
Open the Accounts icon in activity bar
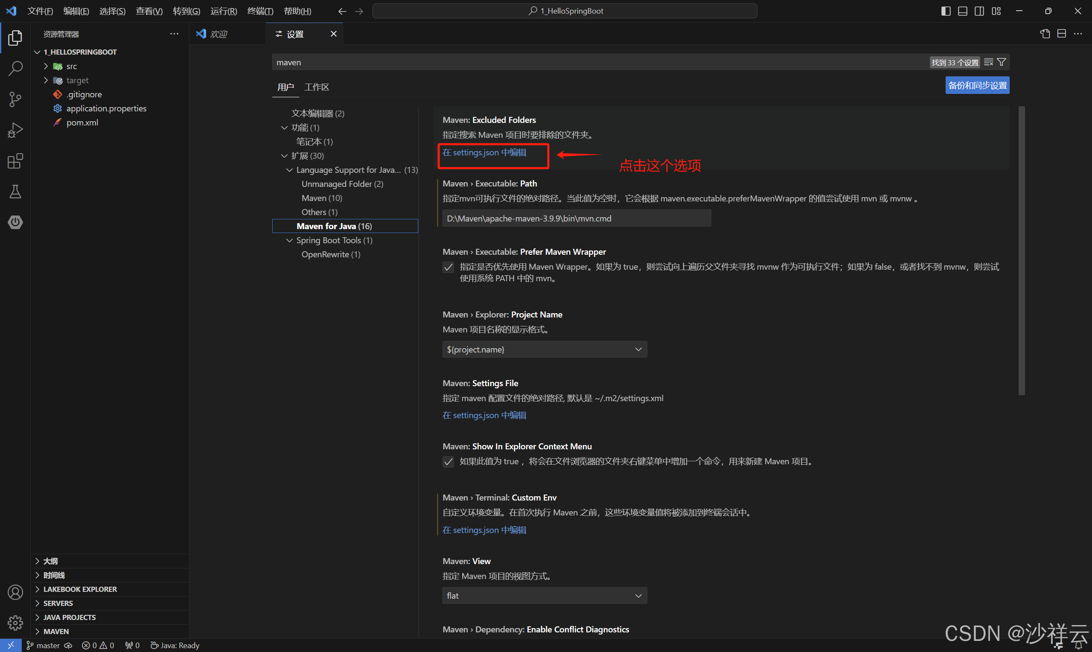point(15,592)
